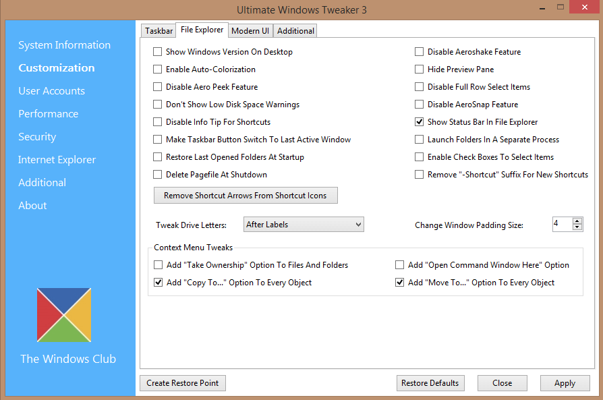
Task: Close window using red X button
Action: click(584, 7)
